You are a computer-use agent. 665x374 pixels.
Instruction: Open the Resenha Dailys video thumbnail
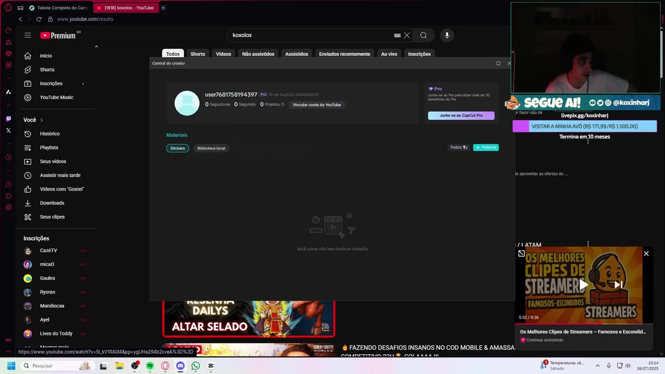[249, 318]
